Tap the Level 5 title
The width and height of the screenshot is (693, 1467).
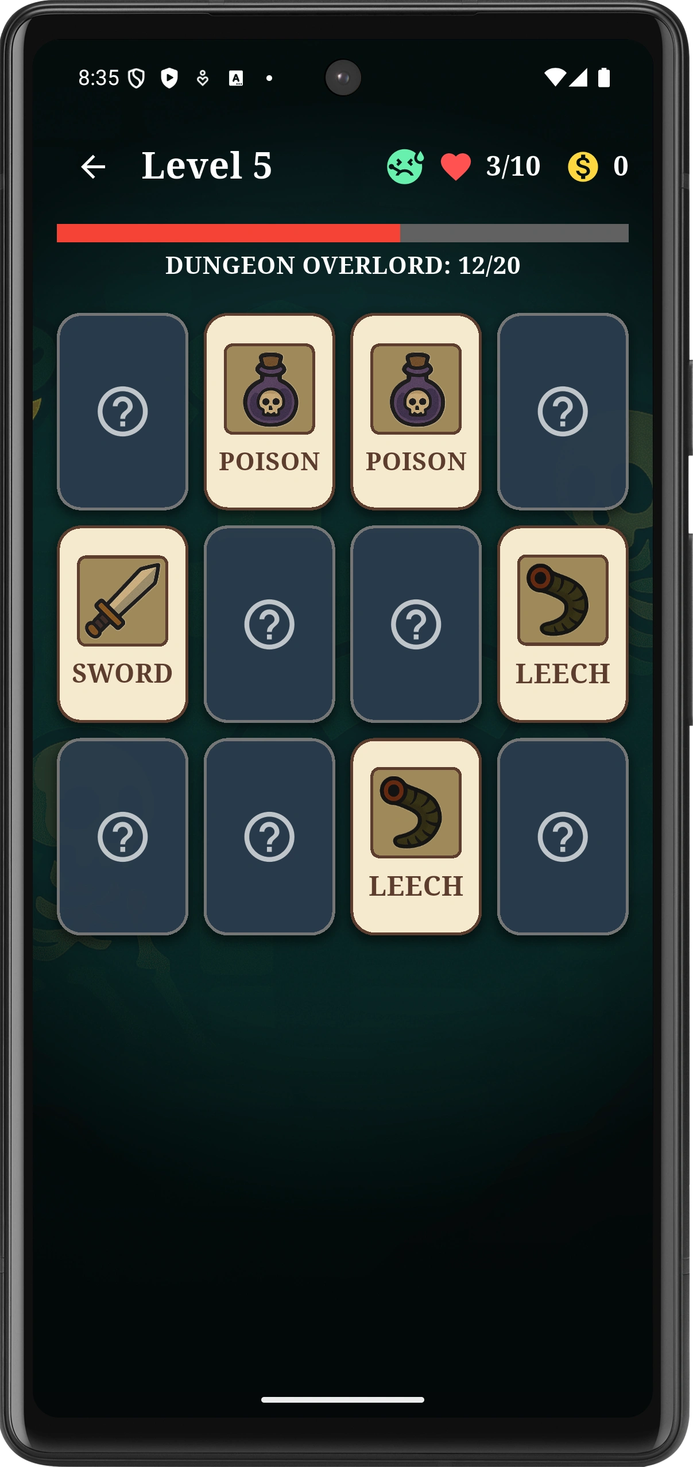coord(207,166)
